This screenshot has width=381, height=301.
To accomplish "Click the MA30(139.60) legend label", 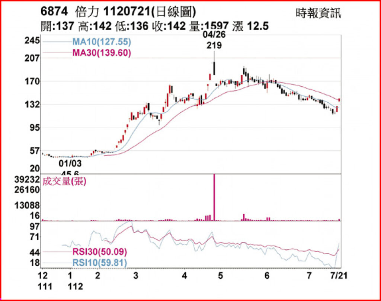I will tap(101, 53).
